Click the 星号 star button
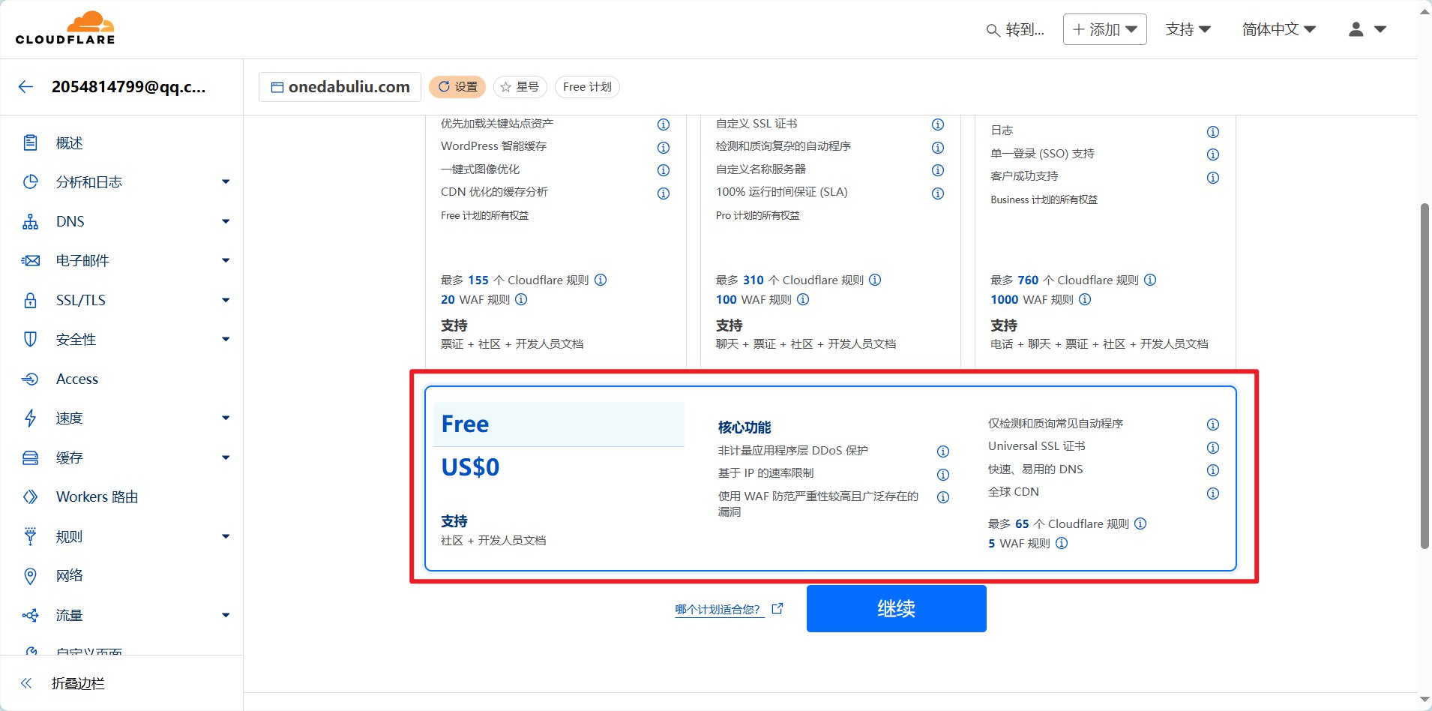Viewport: 1432px width, 711px height. [x=520, y=87]
